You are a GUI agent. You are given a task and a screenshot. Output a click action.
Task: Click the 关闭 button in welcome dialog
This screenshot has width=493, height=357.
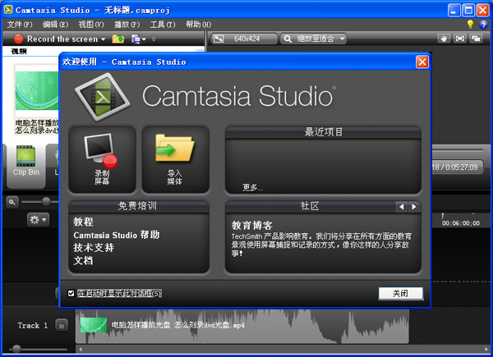point(401,293)
